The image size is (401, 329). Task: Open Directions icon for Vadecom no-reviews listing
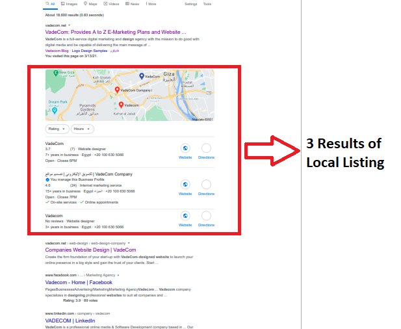click(x=206, y=216)
